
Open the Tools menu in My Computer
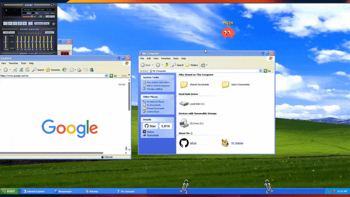point(176,59)
